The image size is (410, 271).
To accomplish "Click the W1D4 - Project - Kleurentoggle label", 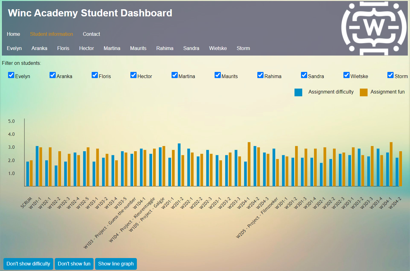I will 132,219.
